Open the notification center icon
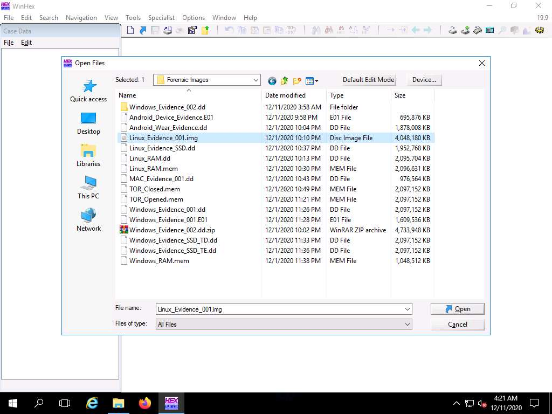The height and width of the screenshot is (414, 552). [534, 403]
